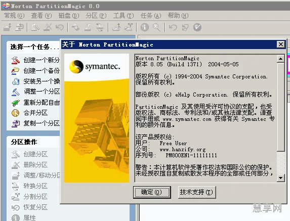Select 属性 under 分区操作
Viewport: 290px width, 221px height.
tap(24, 217)
